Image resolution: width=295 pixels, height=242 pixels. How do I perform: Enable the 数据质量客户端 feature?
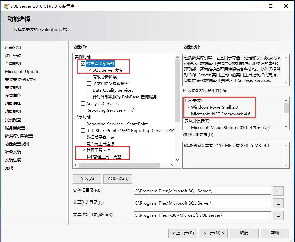pos(82,137)
